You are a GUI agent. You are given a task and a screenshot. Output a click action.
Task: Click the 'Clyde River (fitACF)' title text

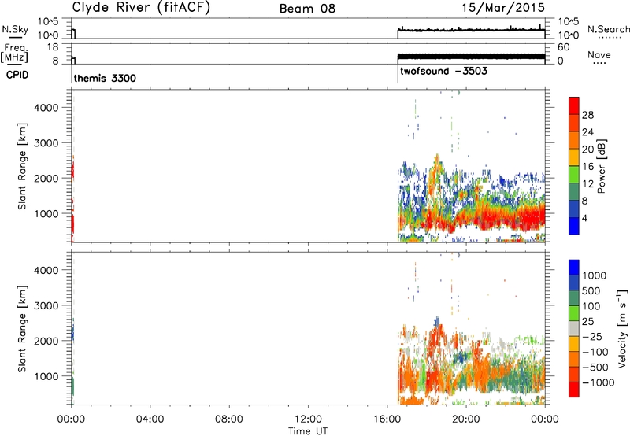(141, 8)
